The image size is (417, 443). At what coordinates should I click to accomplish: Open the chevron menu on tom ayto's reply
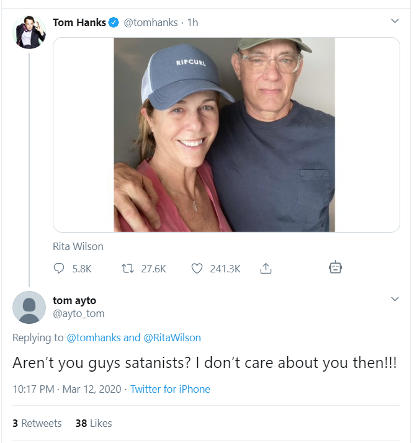click(x=395, y=300)
